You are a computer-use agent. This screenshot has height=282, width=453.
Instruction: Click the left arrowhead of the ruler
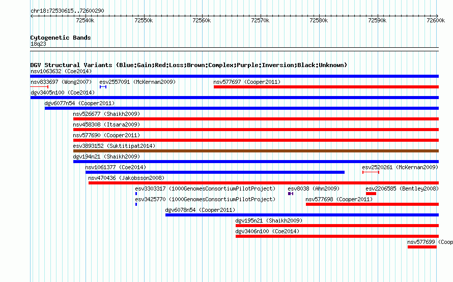pos(32,16)
